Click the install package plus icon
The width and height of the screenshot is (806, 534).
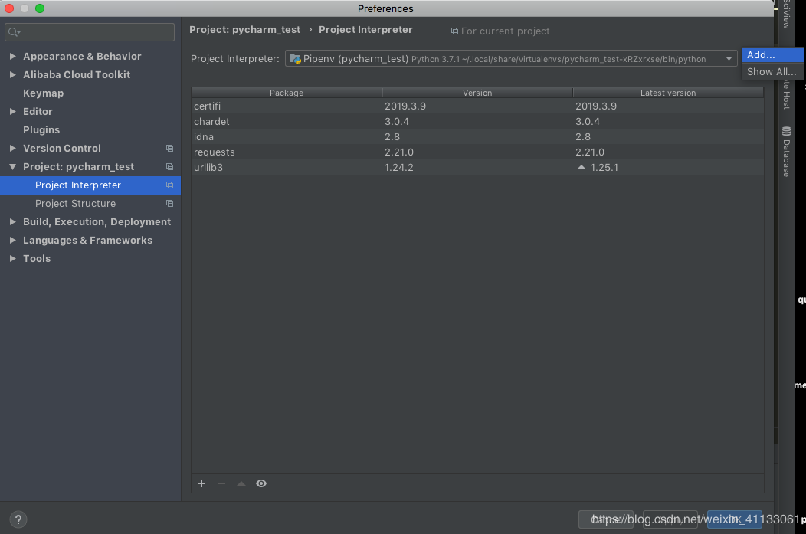(202, 483)
